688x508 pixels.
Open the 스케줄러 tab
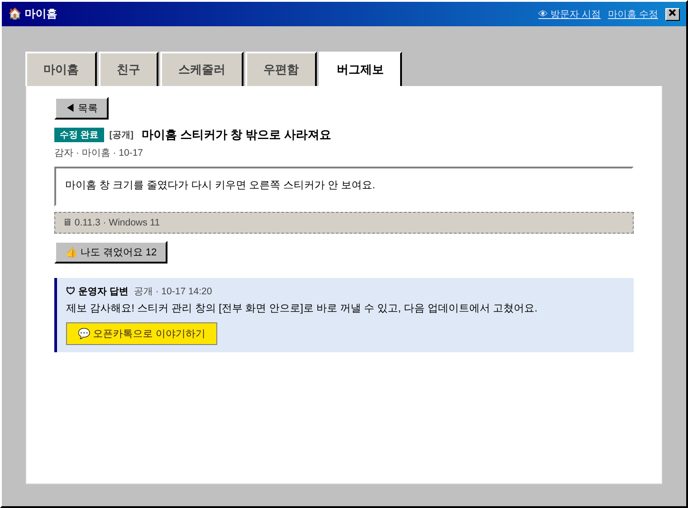pos(202,69)
